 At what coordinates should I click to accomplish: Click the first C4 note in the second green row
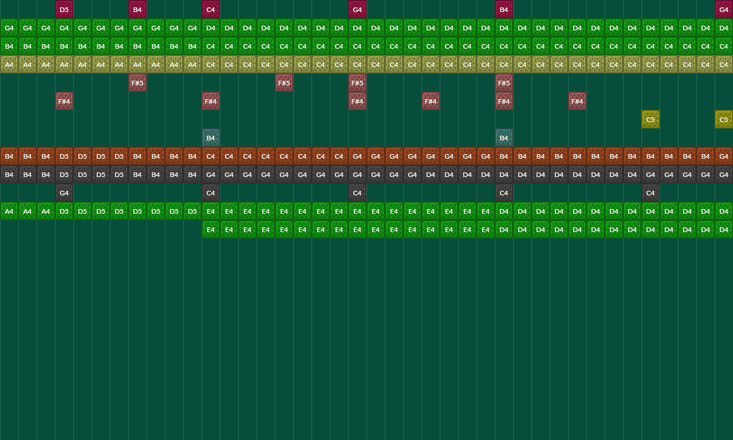211,46
